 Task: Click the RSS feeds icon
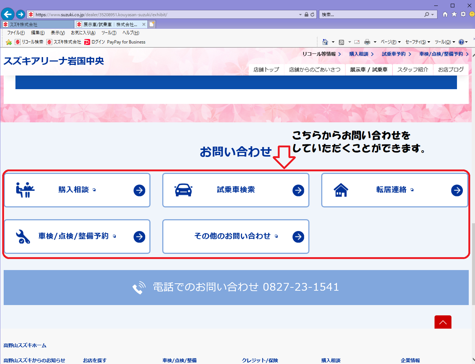[341, 42]
